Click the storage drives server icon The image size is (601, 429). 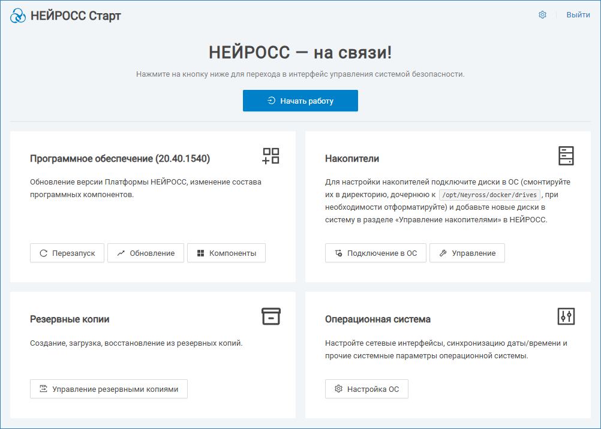566,156
